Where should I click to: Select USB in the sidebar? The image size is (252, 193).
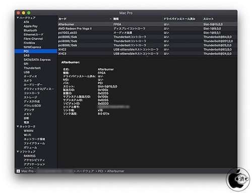[27, 72]
